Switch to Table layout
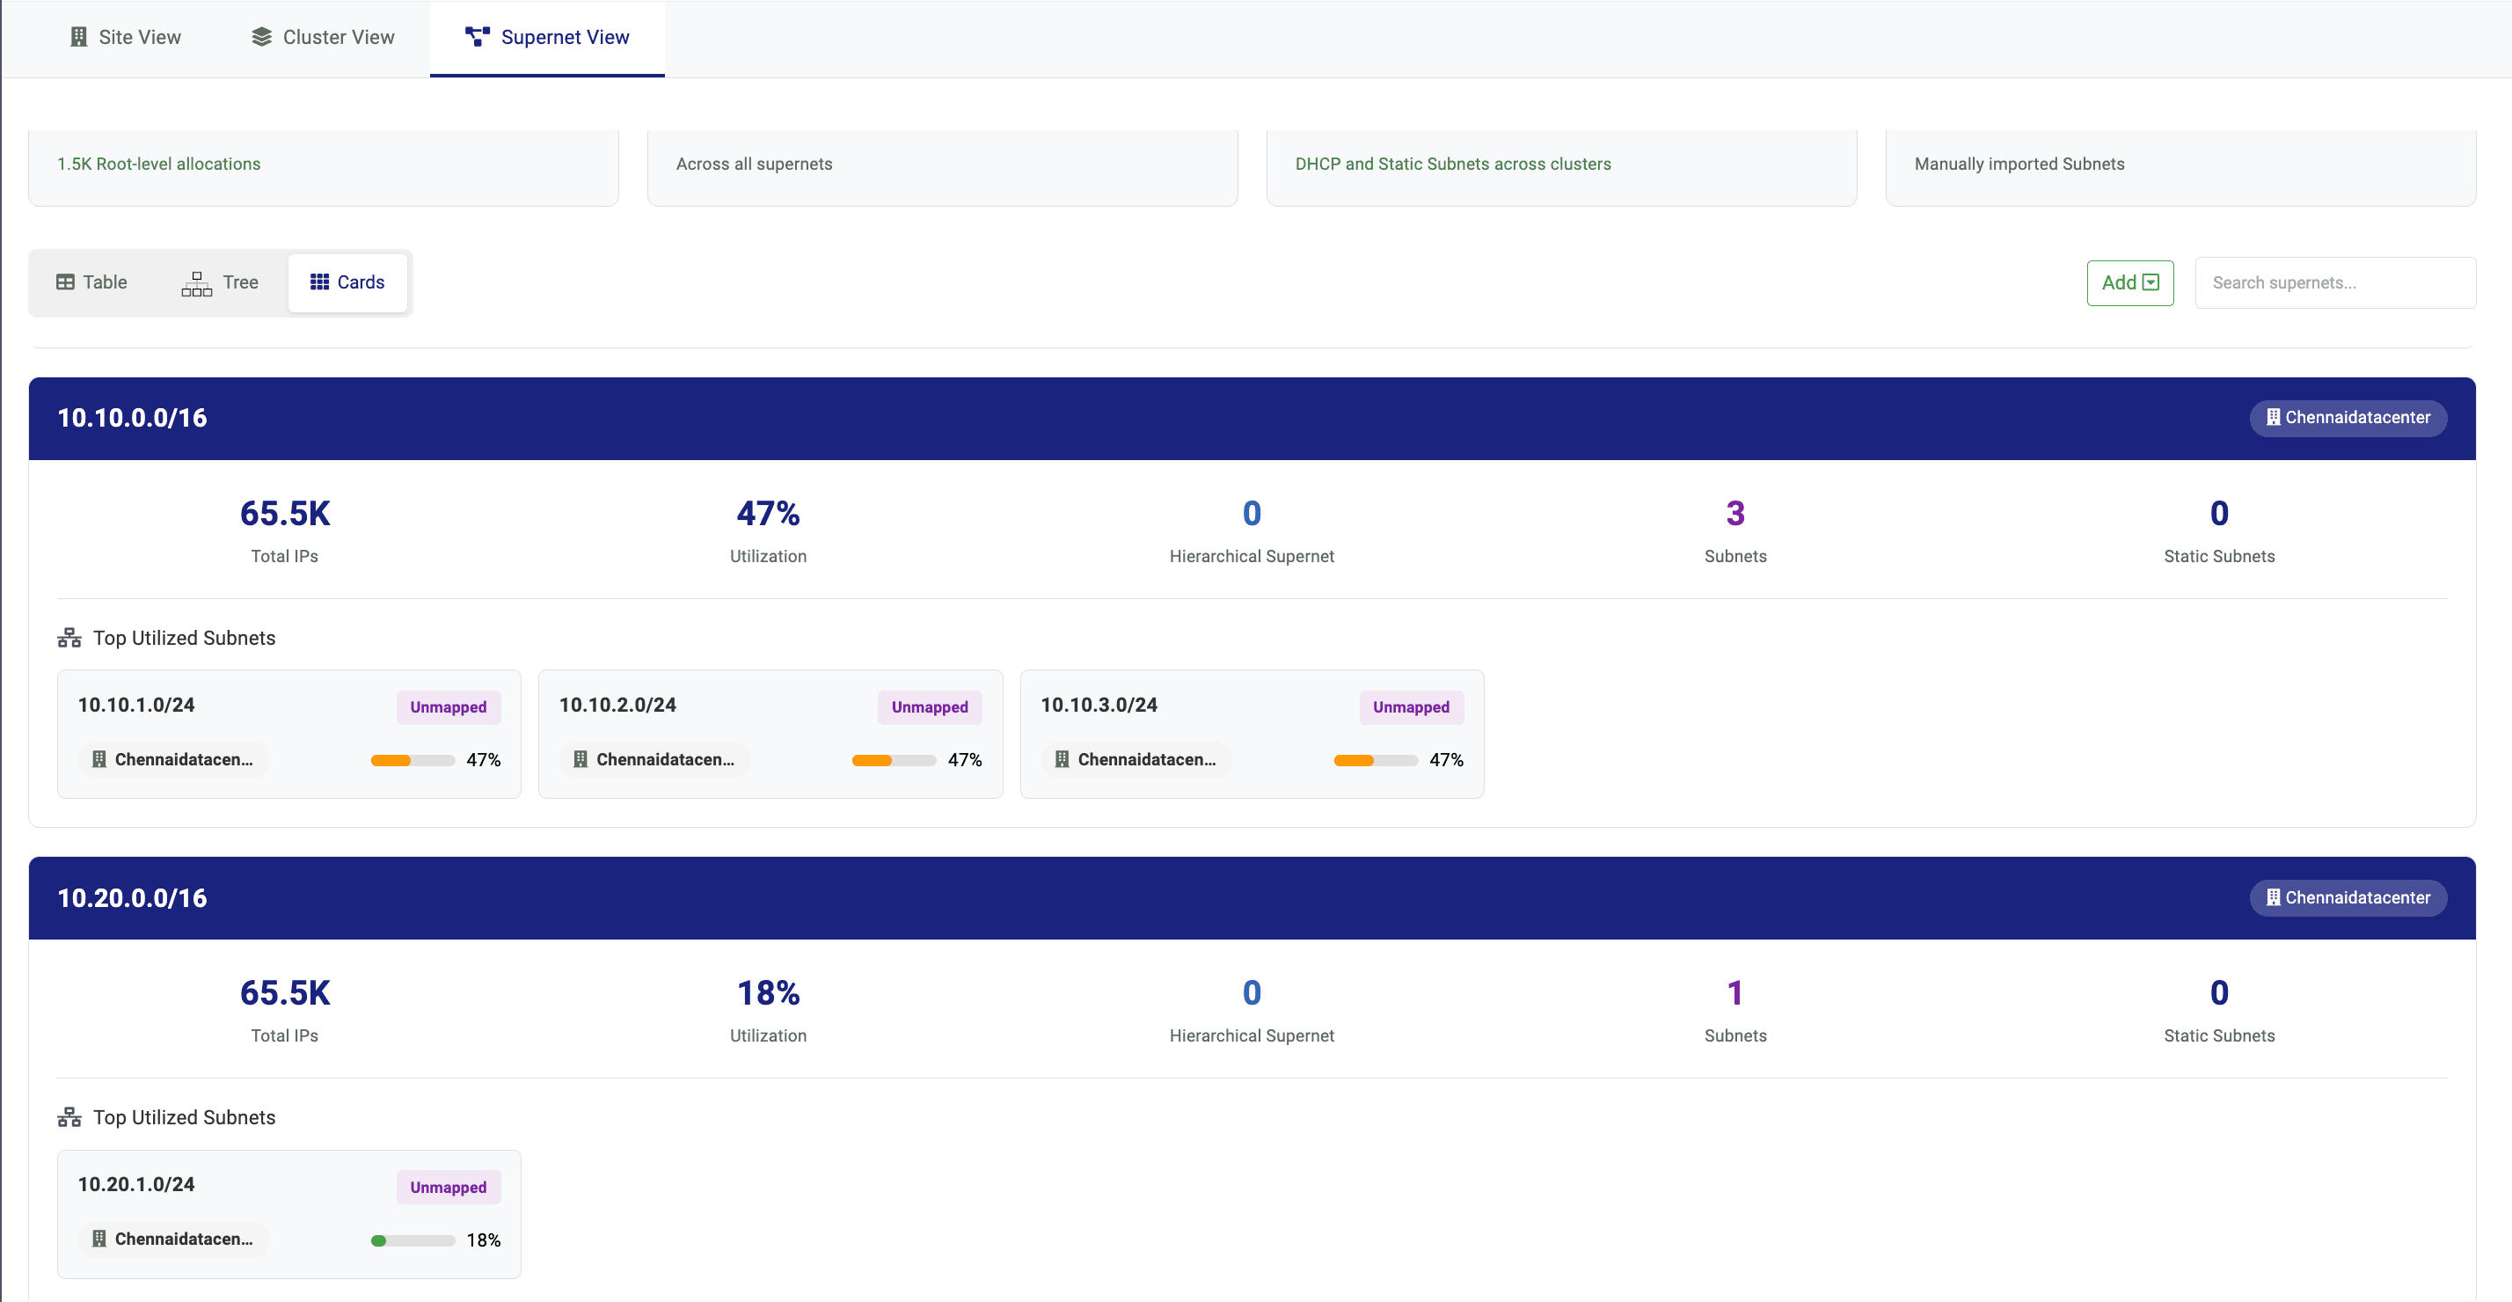Image resolution: width=2512 pixels, height=1302 pixels. tap(91, 282)
